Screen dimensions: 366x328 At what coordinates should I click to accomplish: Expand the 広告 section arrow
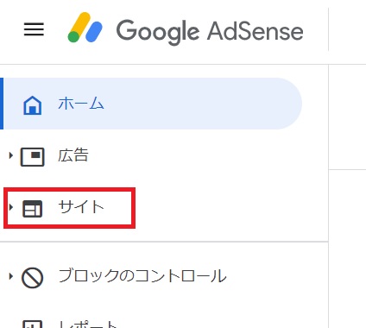[x=11, y=155]
